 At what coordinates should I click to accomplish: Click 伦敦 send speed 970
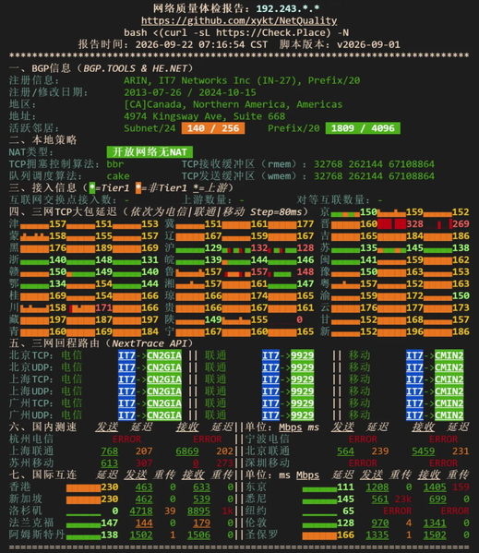(x=380, y=523)
